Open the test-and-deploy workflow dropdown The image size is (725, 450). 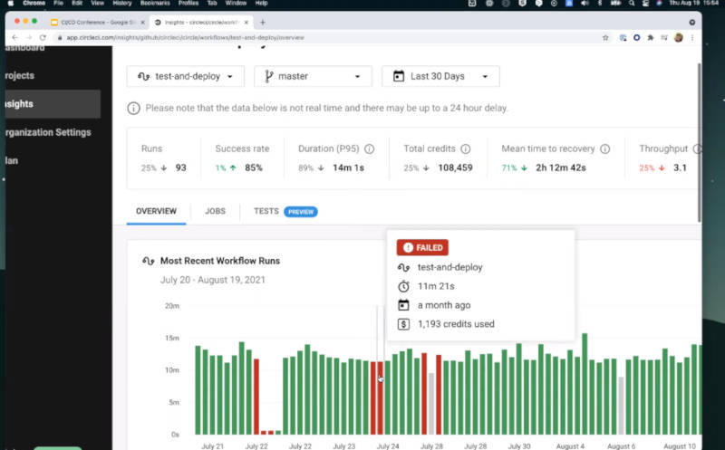click(x=186, y=76)
